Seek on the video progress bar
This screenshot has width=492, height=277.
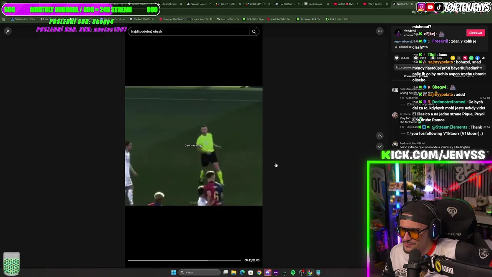pyautogui.click(x=184, y=260)
